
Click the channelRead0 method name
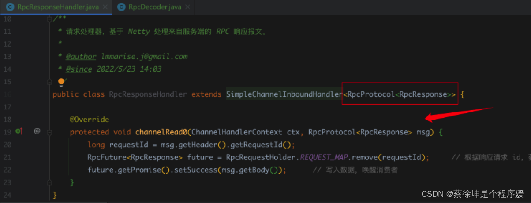click(x=162, y=132)
